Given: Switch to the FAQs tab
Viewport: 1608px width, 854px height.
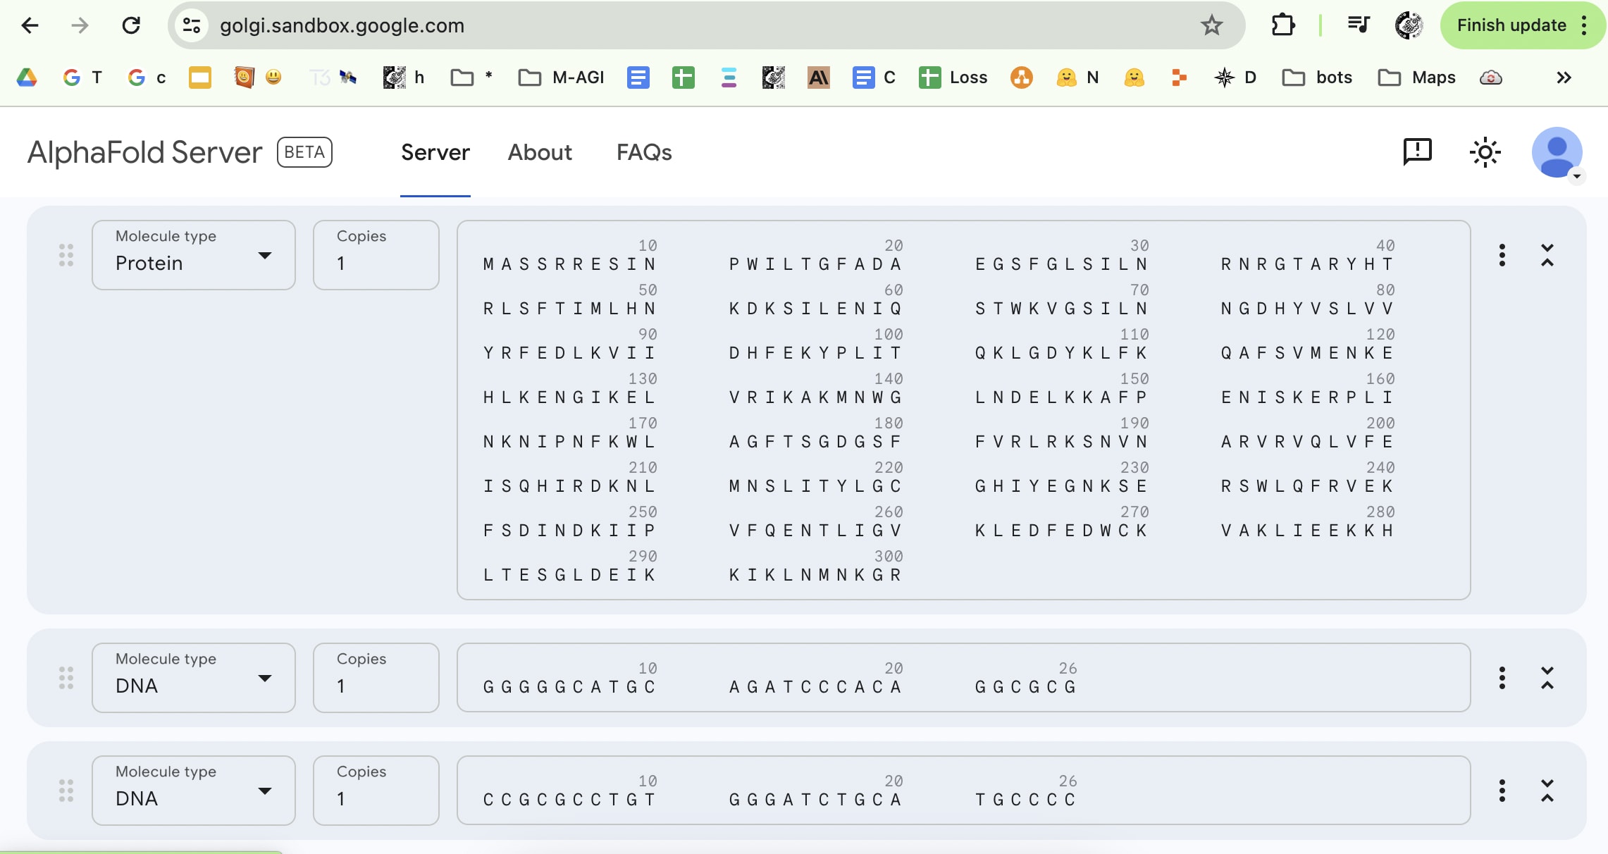Looking at the screenshot, I should (644, 152).
